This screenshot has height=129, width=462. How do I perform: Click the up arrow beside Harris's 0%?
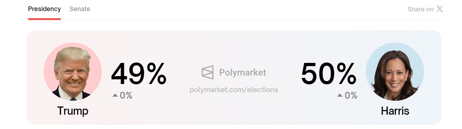click(340, 95)
